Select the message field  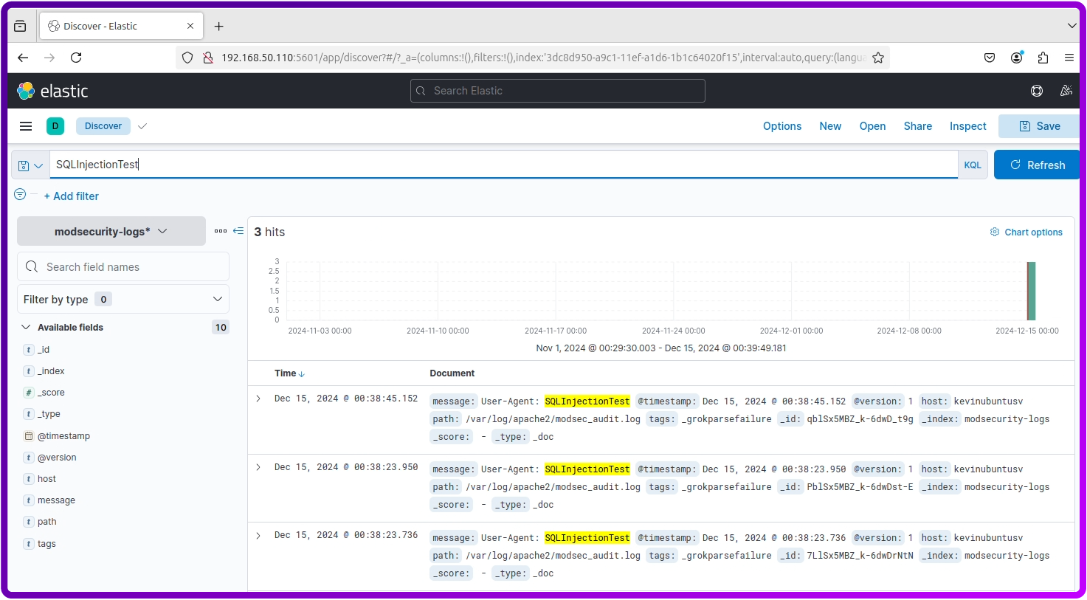coord(56,500)
